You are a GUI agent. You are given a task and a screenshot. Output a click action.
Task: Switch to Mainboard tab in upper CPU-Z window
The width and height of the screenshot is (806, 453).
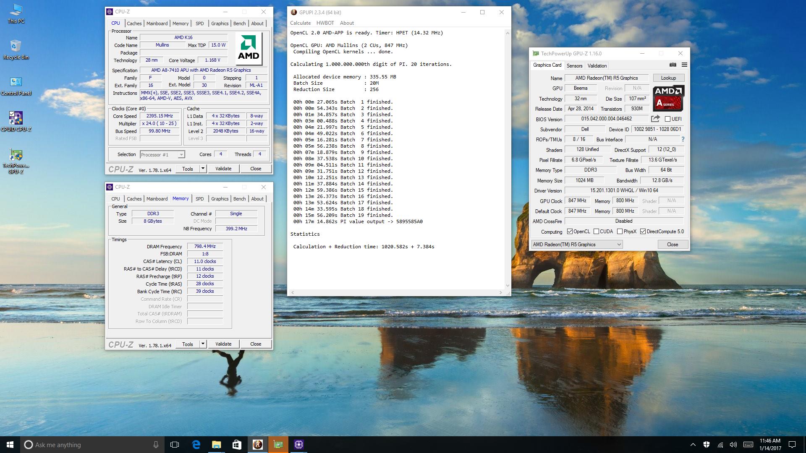[157, 23]
